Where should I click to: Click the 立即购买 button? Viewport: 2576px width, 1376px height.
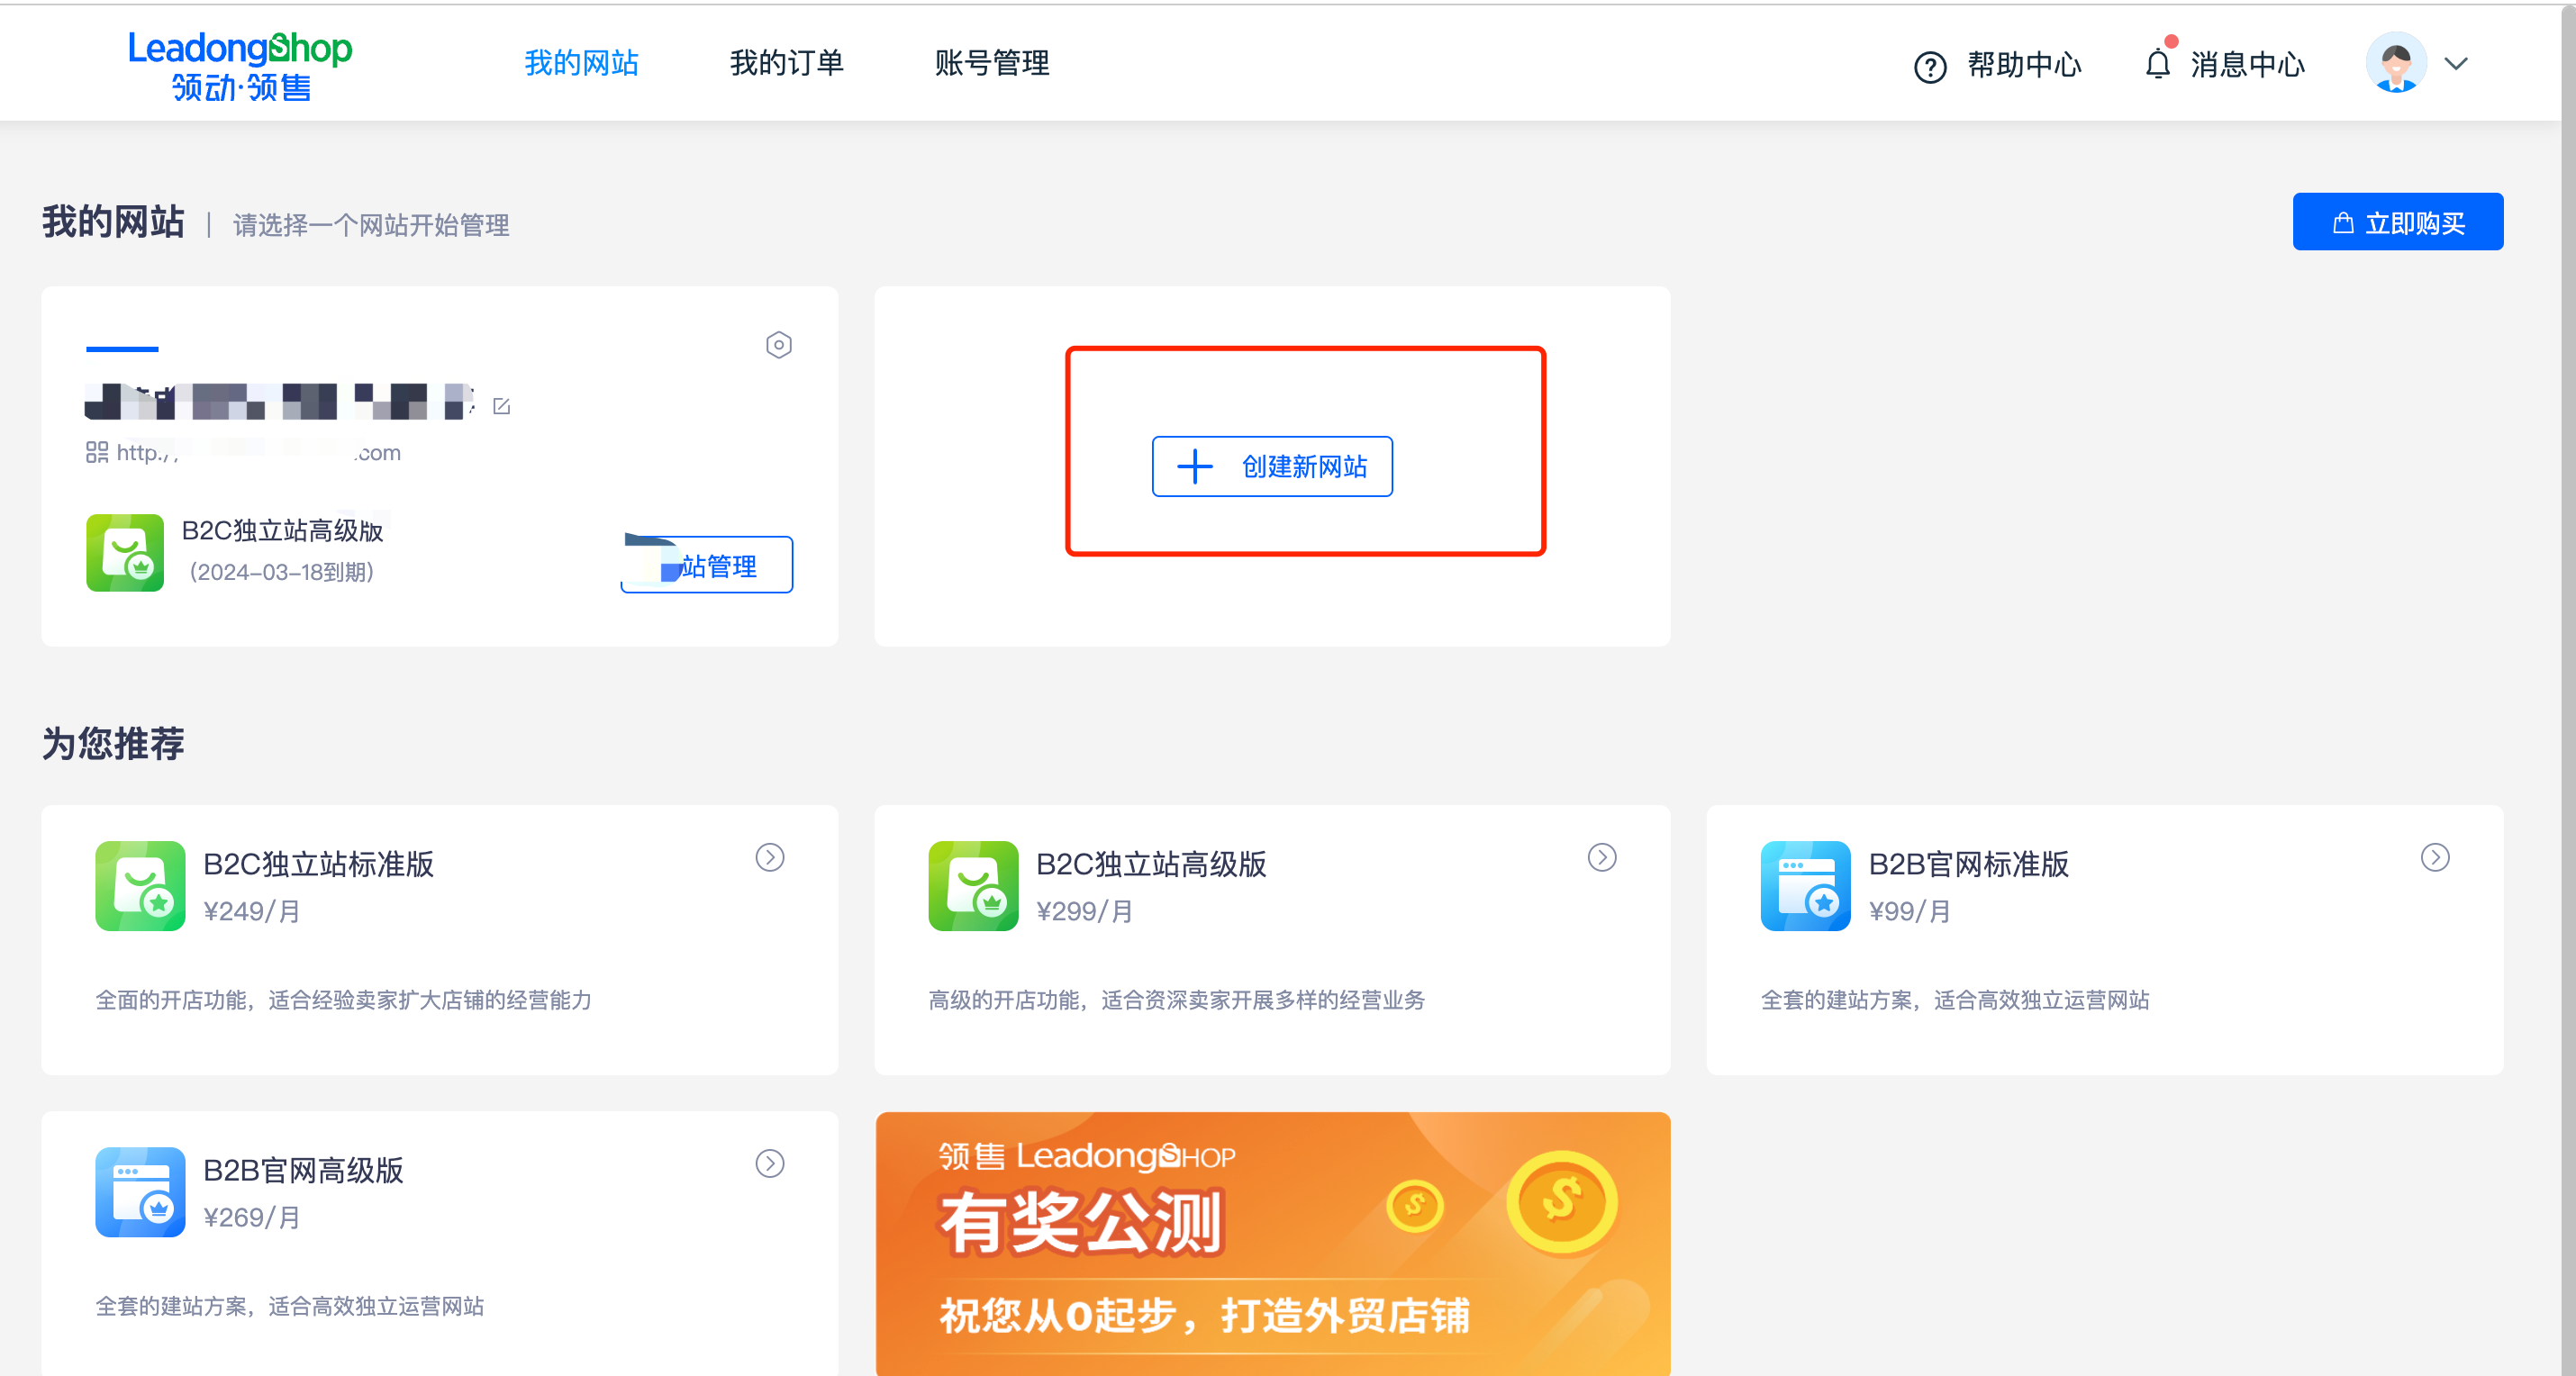[x=2397, y=222]
